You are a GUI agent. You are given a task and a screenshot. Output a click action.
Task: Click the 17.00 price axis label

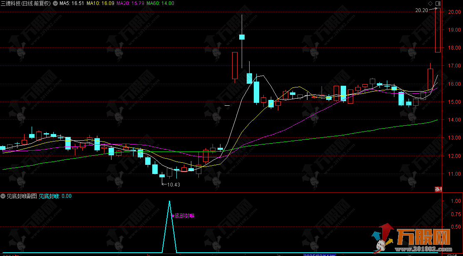pos(454,66)
